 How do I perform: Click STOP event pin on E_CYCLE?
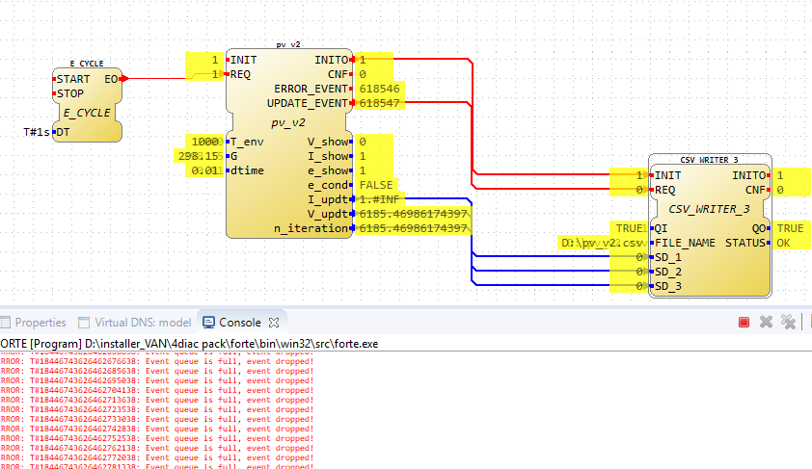[69, 93]
